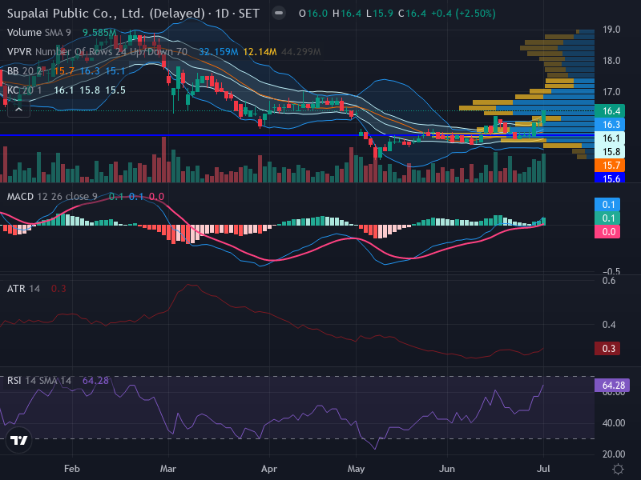
Task: Click the 18.0 price scale value
Action: pos(611,61)
